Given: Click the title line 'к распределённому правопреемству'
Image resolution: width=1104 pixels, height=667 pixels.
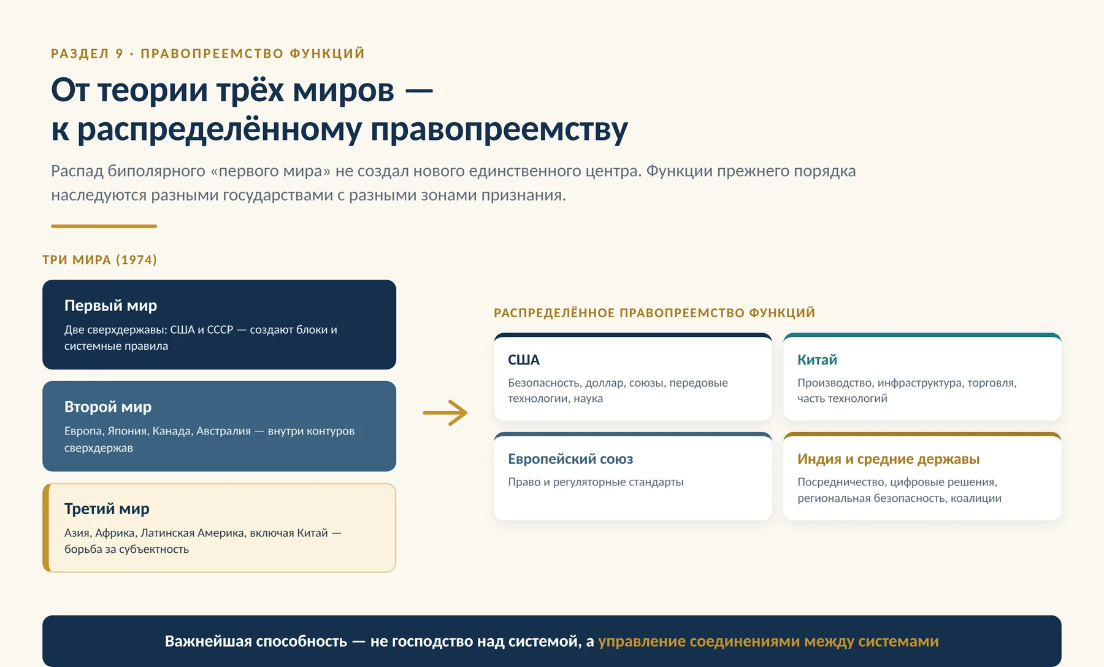Looking at the screenshot, I should pyautogui.click(x=339, y=129).
